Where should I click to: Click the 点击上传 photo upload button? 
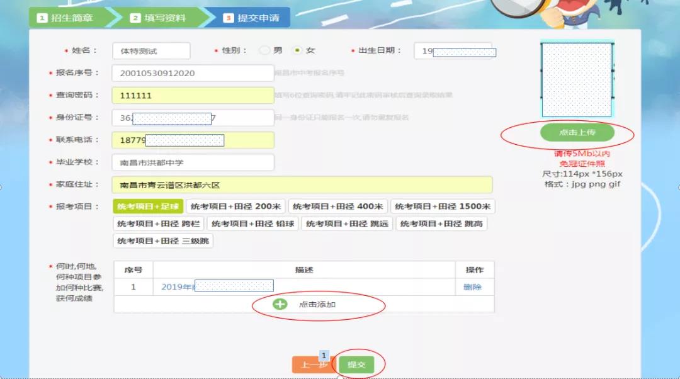pos(577,132)
